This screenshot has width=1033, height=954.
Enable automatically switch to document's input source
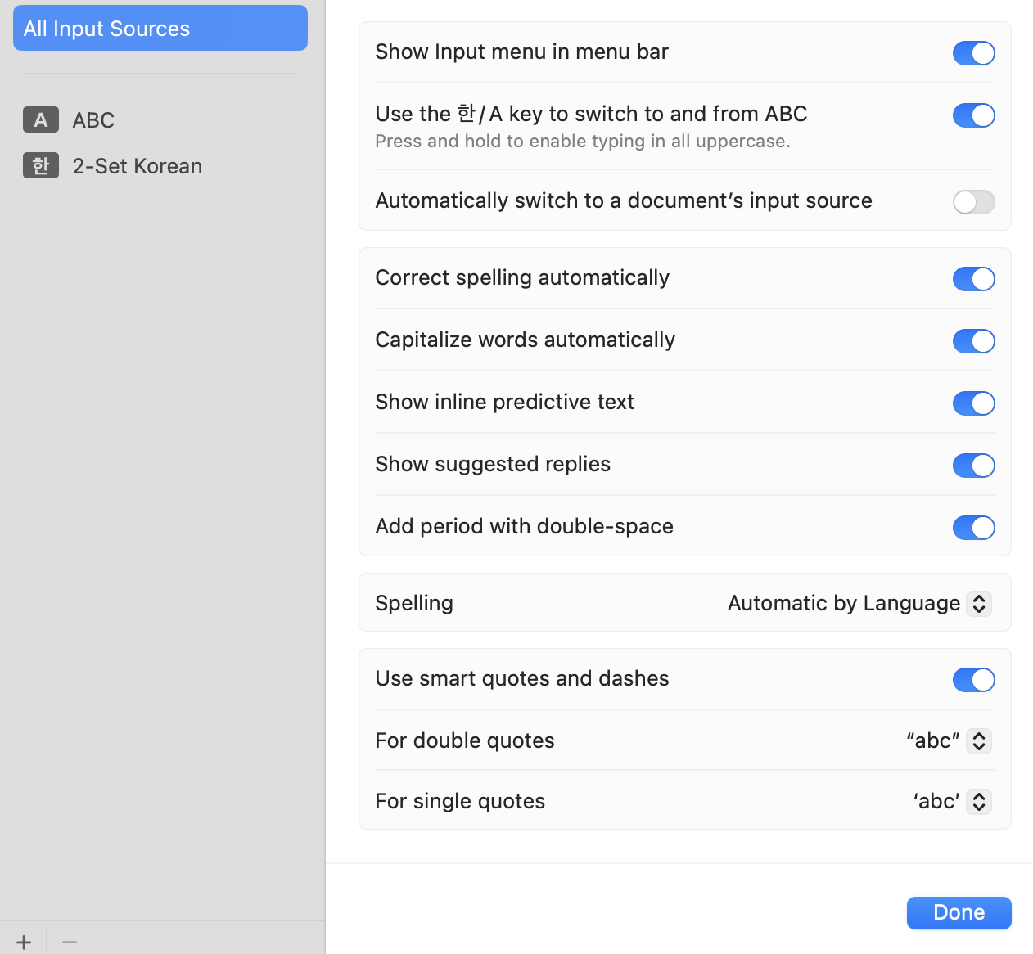[x=973, y=202]
